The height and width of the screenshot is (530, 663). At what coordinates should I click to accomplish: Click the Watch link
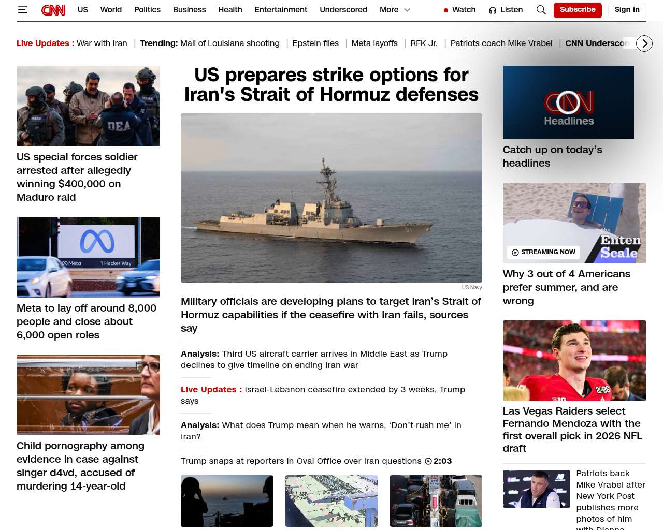(x=464, y=10)
